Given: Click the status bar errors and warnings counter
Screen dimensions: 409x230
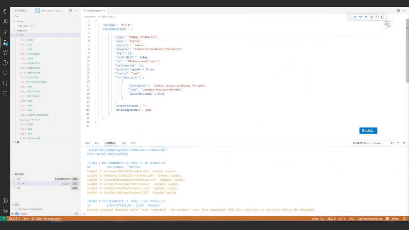Looking at the screenshot, I should point(14,218).
